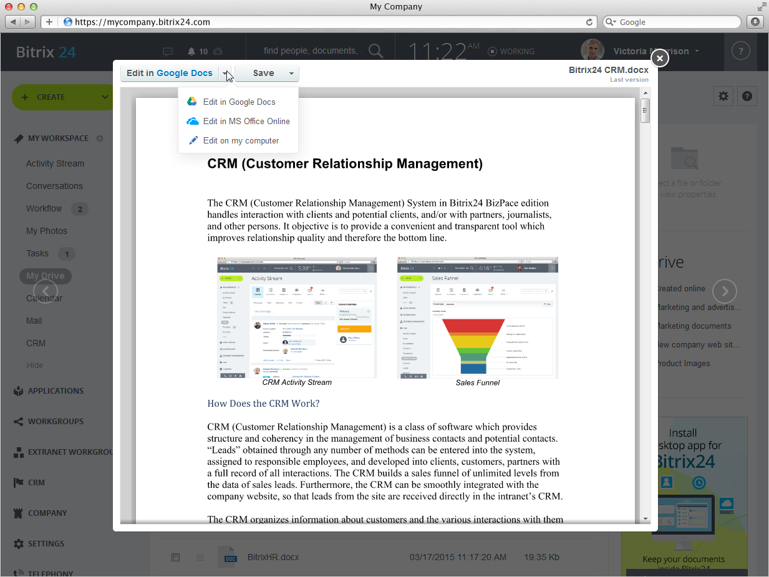Click the BitrixHR.docx file icon

(x=228, y=557)
